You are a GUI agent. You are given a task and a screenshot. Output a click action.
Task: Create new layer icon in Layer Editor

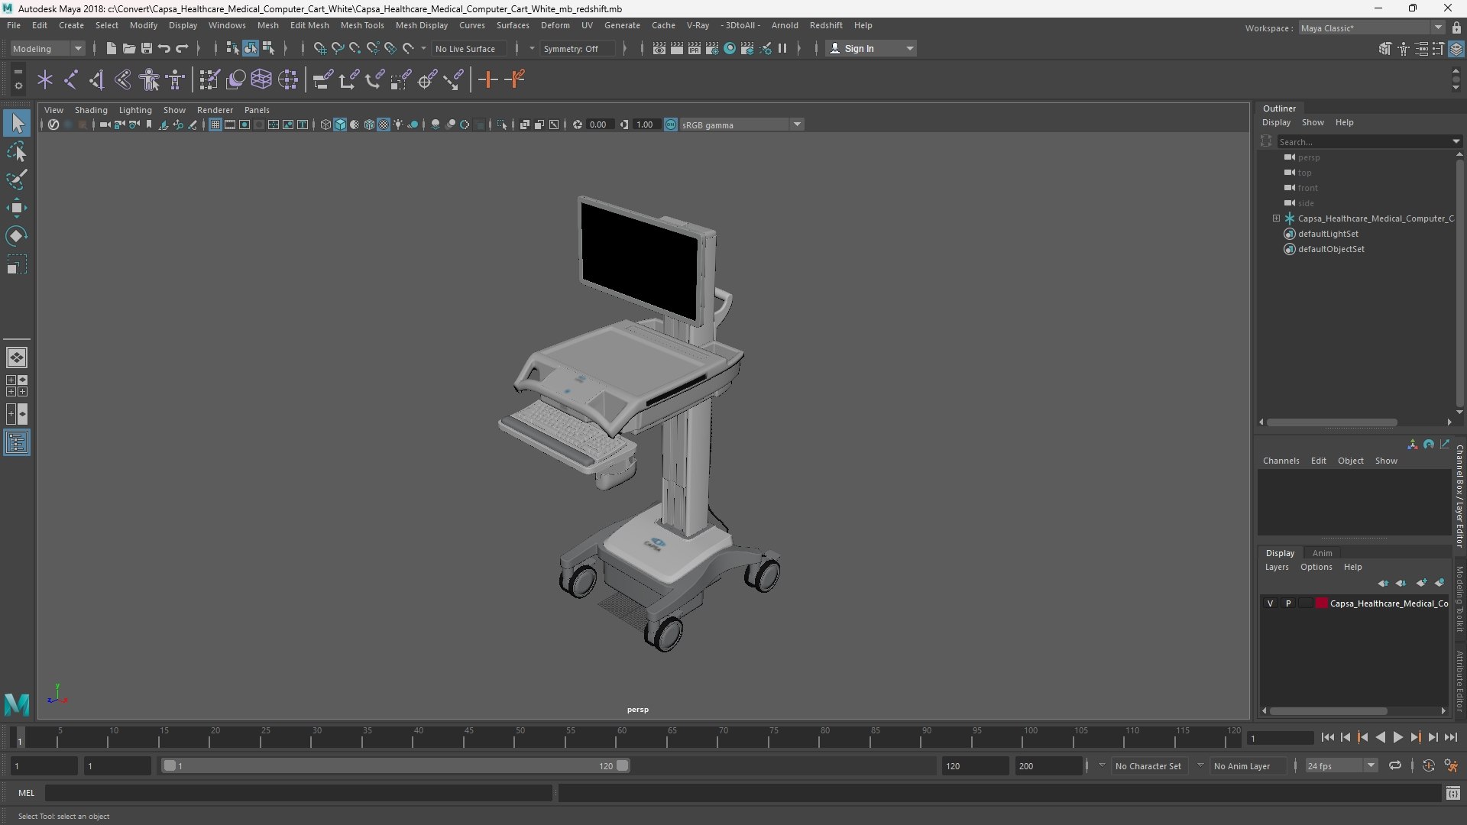coord(1420,583)
